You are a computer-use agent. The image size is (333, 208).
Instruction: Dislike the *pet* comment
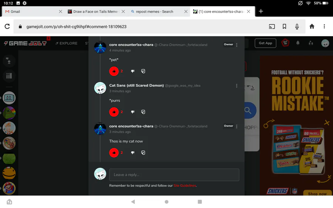tap(133, 71)
